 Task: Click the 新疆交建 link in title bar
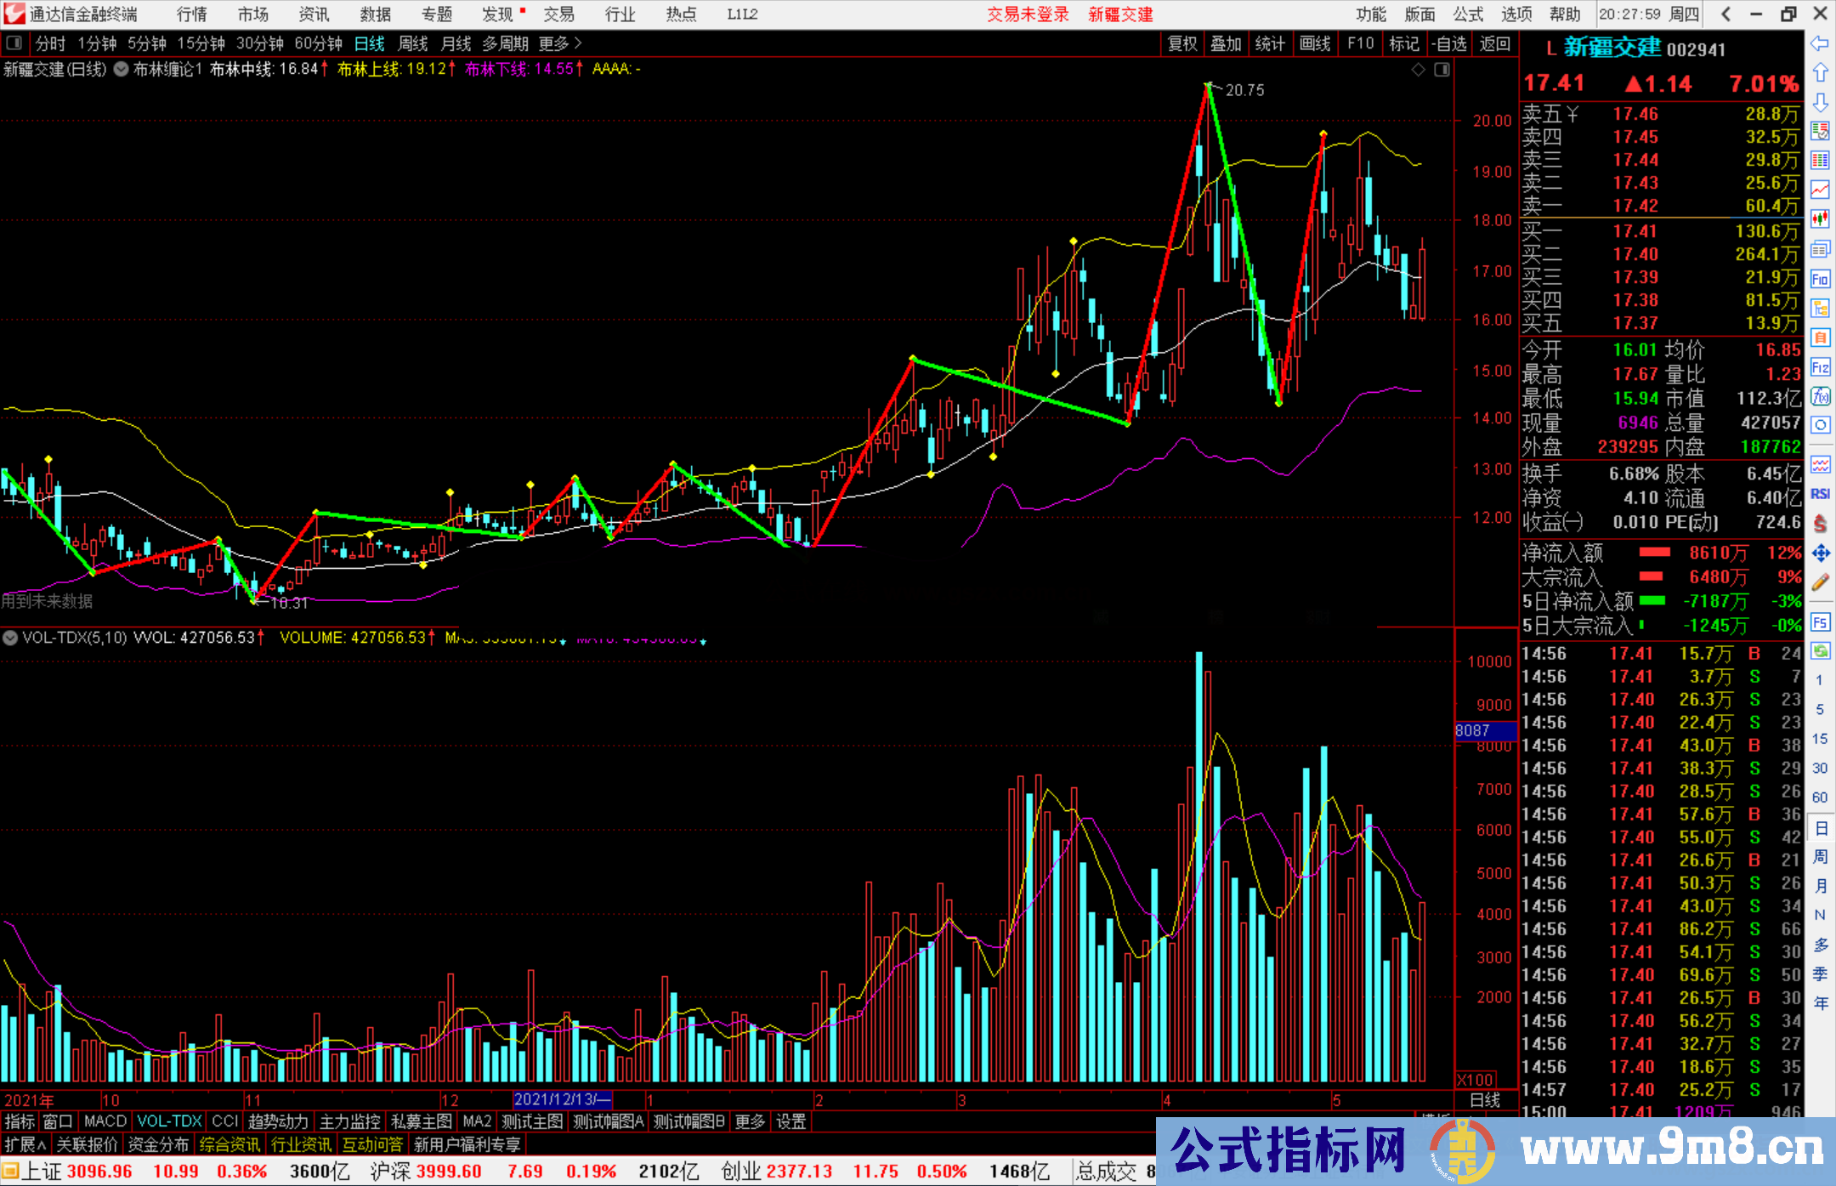[1120, 14]
